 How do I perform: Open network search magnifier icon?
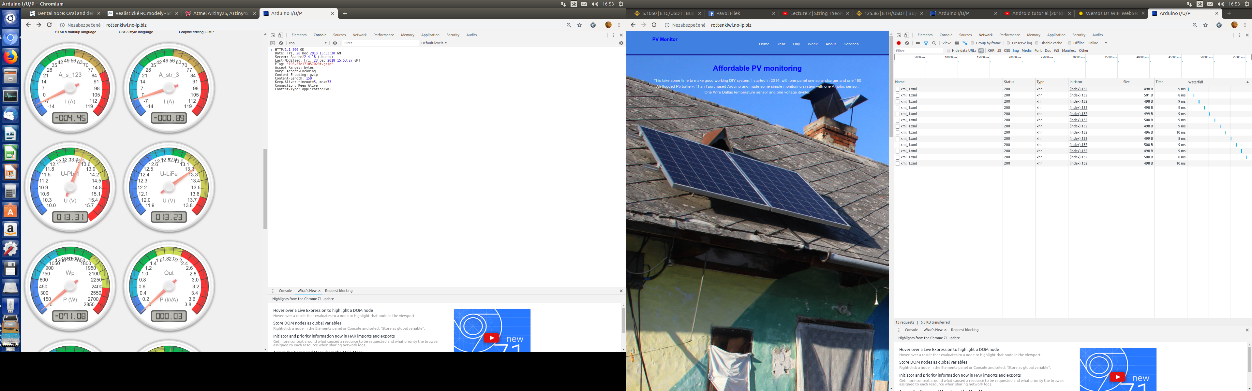tap(934, 43)
